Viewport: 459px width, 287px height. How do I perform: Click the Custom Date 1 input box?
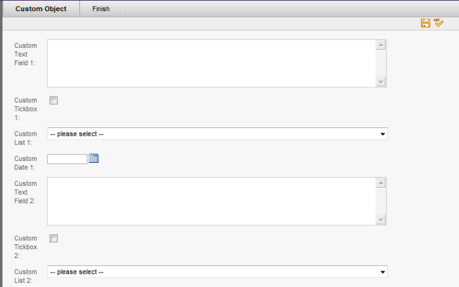pyautogui.click(x=67, y=159)
